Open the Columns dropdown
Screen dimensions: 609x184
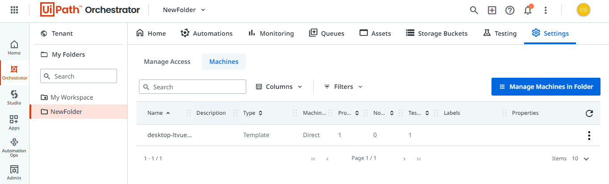[279, 87]
